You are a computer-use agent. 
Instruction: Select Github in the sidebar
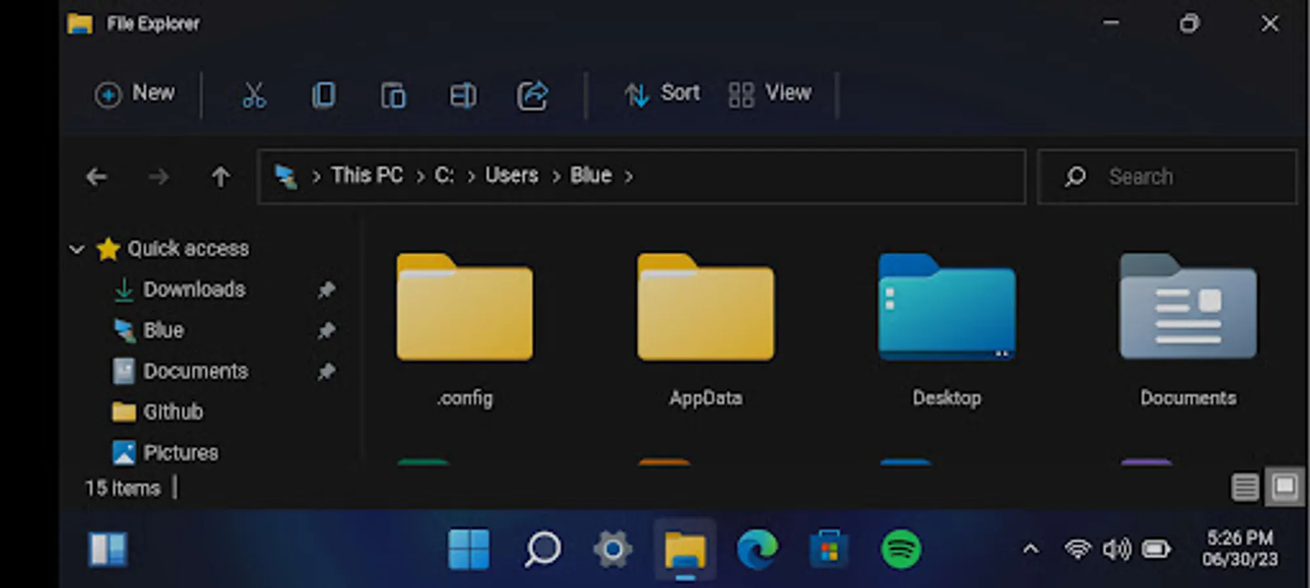[x=173, y=412]
